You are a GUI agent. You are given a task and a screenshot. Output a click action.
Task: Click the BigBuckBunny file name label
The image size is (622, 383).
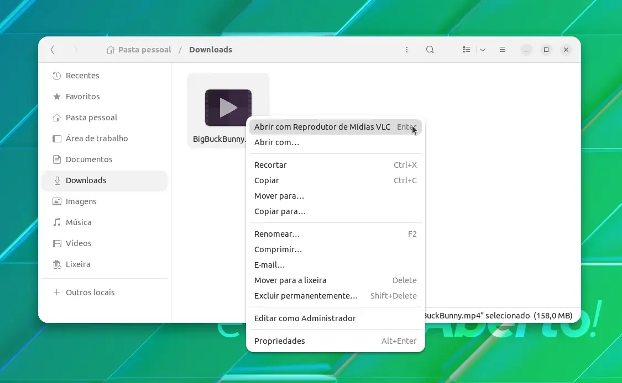pyautogui.click(x=219, y=139)
